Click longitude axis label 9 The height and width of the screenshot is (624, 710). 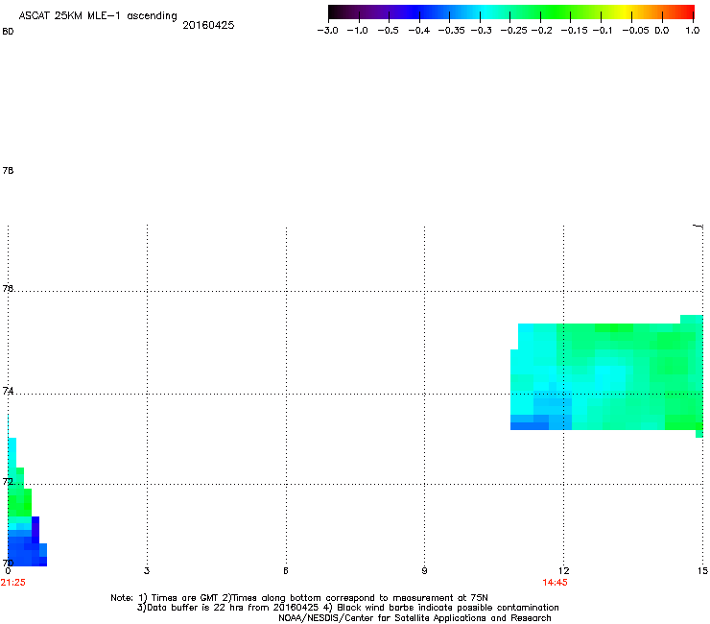coord(424,571)
